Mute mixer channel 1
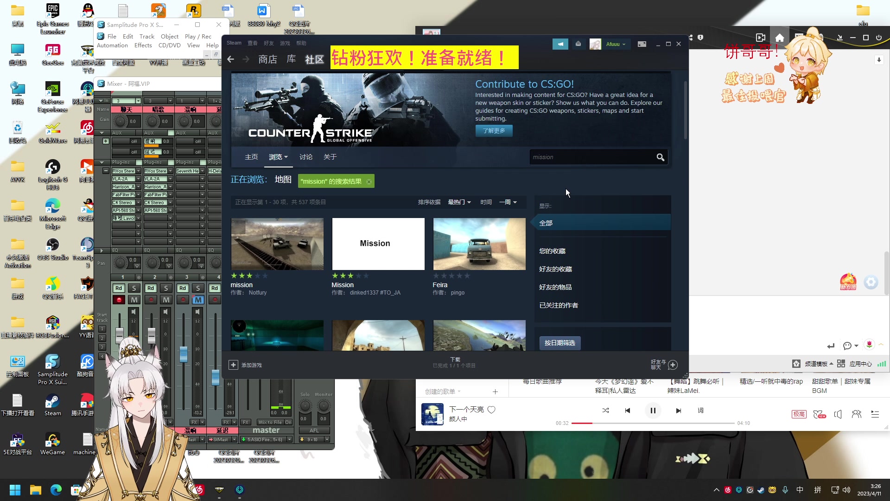Viewport: 890px width, 501px height. pos(134,300)
